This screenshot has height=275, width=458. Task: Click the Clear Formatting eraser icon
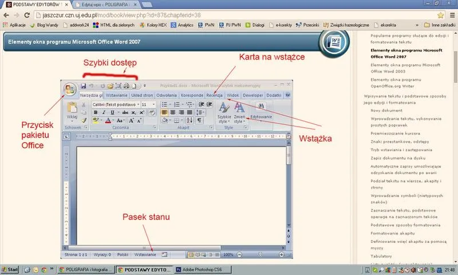pos(152,112)
